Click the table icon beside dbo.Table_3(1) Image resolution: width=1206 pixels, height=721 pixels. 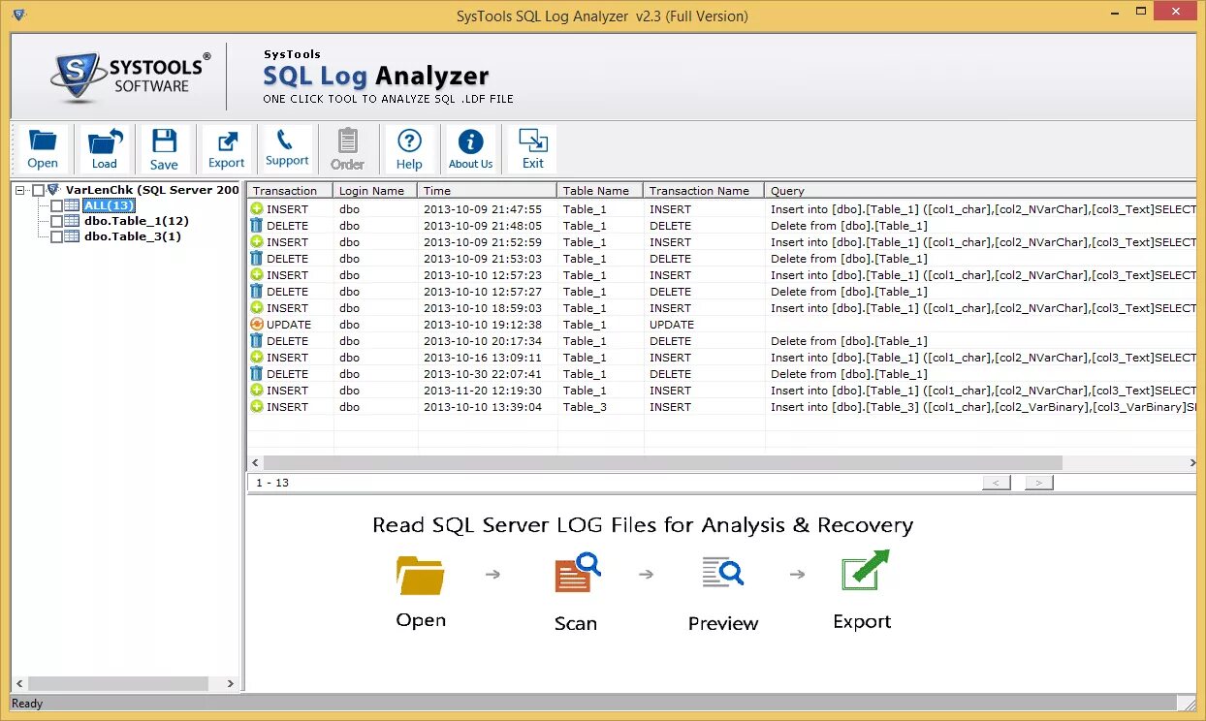point(73,236)
